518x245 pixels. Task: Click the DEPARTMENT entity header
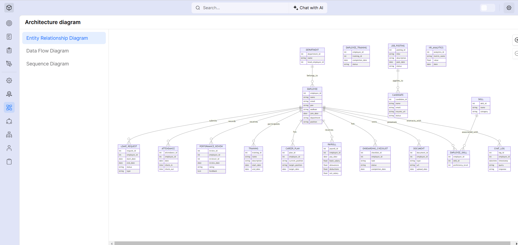tap(312, 50)
